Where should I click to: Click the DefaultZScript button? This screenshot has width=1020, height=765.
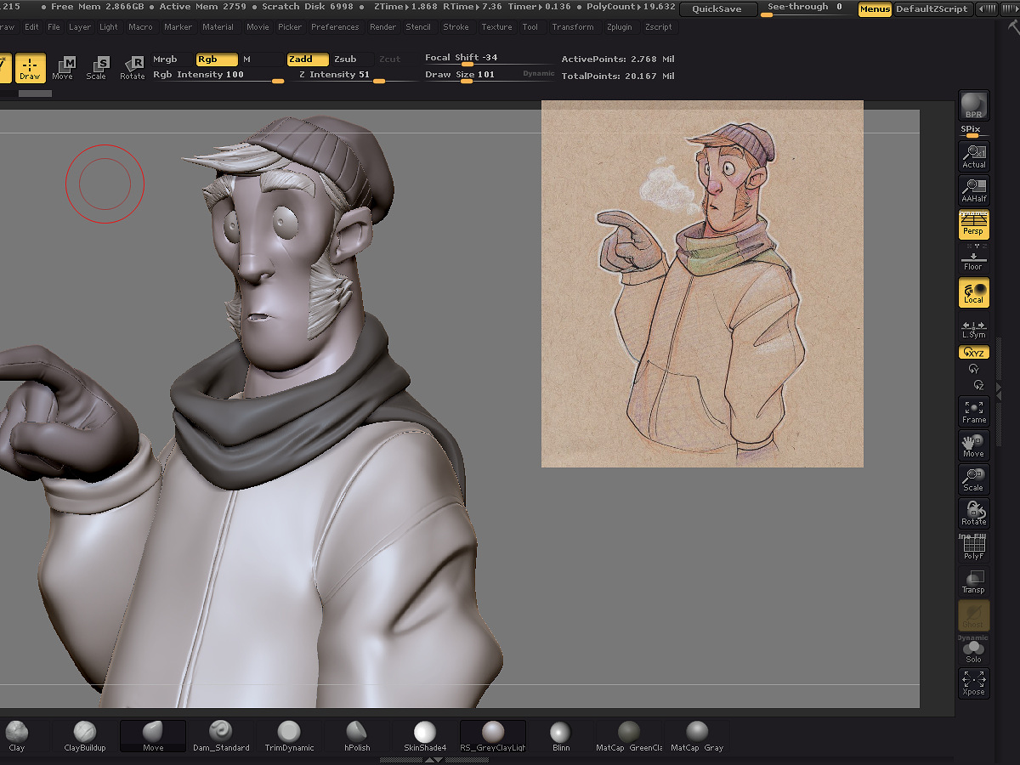[932, 9]
